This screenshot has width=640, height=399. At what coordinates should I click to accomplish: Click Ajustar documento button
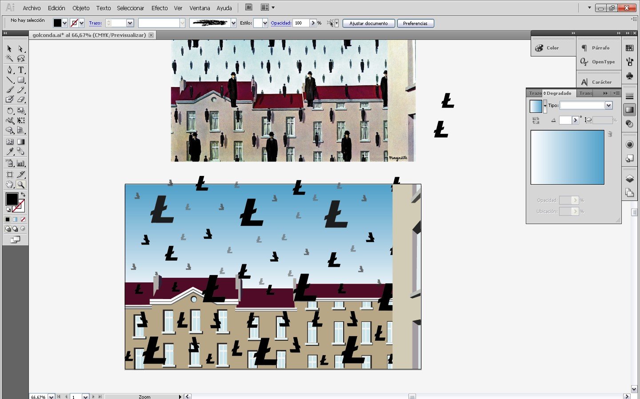[368, 23]
